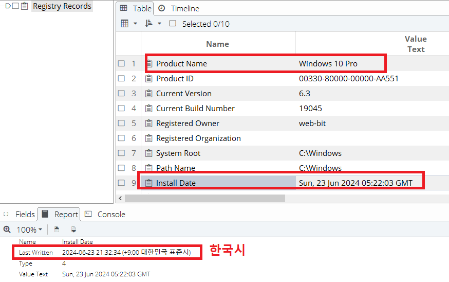Viewport: 449px width, 282px height.
Task: Click the clipboard icon on Product Name row
Action: (149, 64)
